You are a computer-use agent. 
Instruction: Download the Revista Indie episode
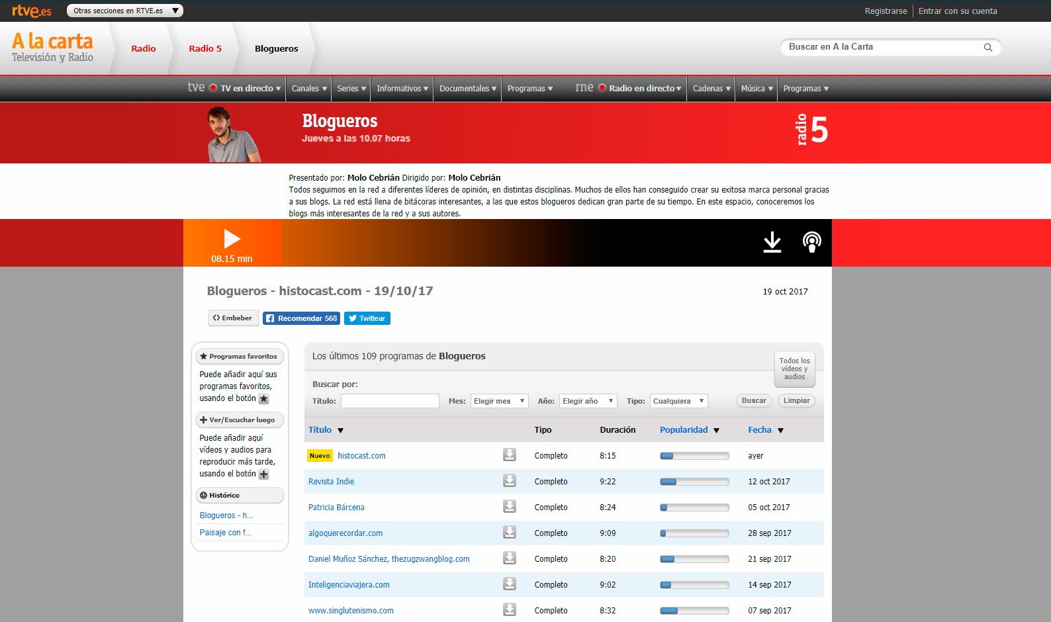click(x=509, y=481)
